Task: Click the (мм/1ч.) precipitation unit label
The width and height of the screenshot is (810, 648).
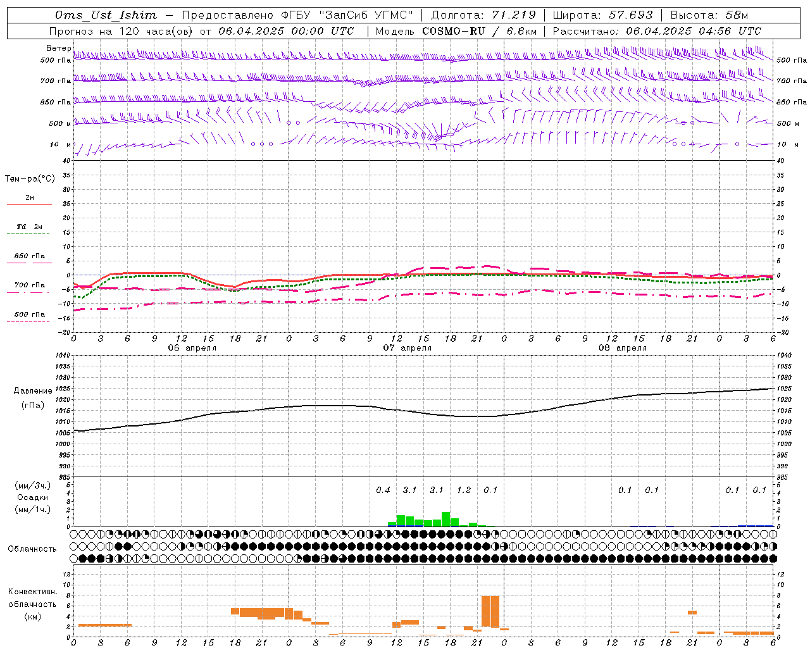Action: [32, 509]
